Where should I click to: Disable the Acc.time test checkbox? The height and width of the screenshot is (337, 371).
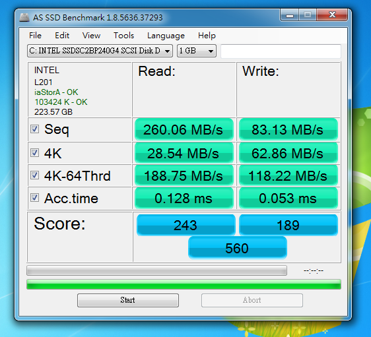[34, 198]
